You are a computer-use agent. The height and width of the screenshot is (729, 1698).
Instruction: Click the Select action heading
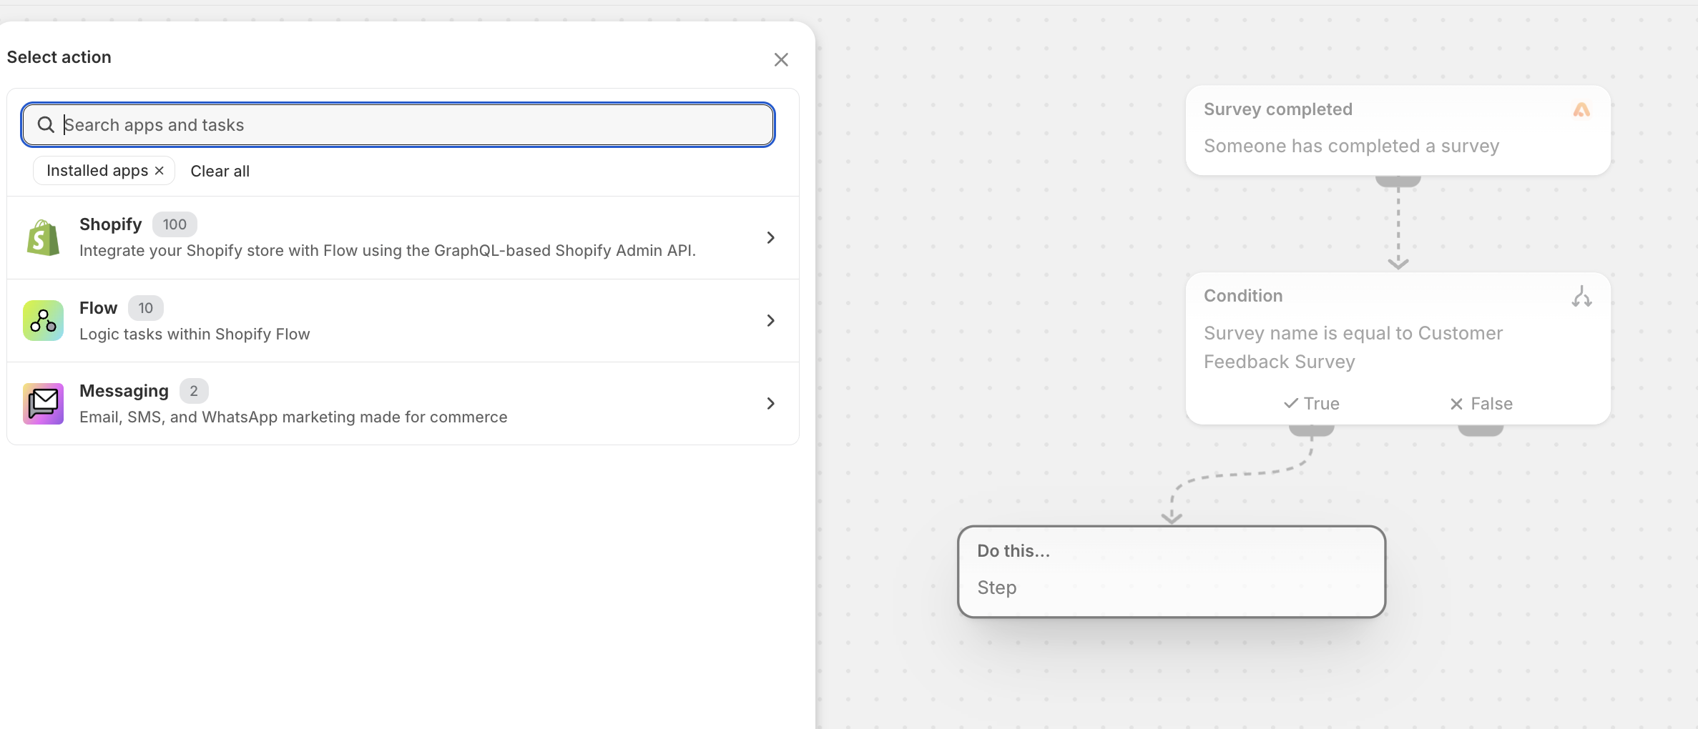coord(59,57)
